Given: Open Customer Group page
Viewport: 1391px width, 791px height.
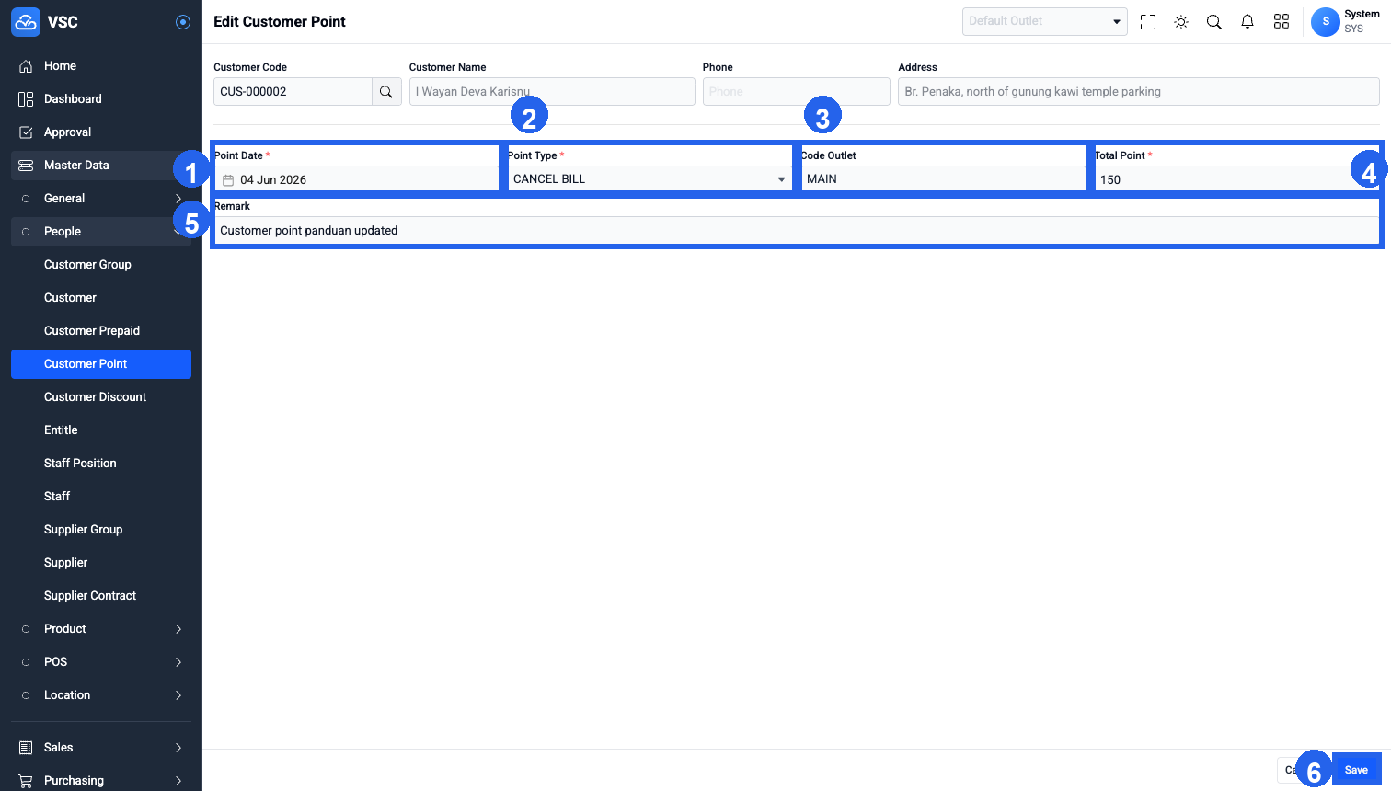Looking at the screenshot, I should pos(101,265).
